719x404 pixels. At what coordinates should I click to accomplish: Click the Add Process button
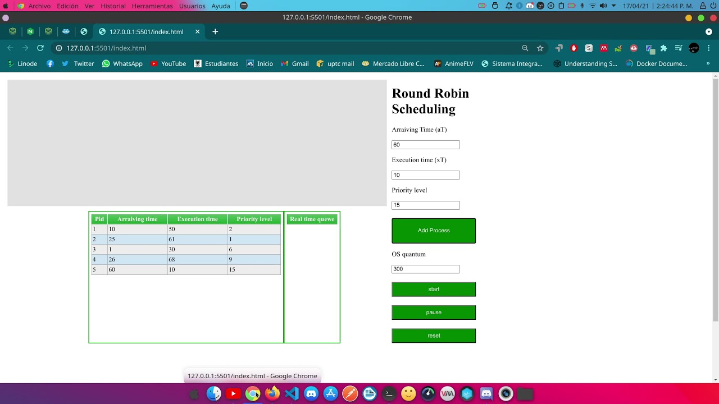(434, 231)
